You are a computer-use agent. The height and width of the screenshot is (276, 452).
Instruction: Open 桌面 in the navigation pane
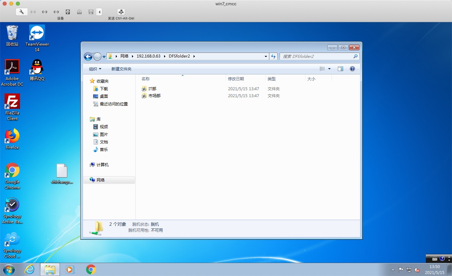pos(104,96)
